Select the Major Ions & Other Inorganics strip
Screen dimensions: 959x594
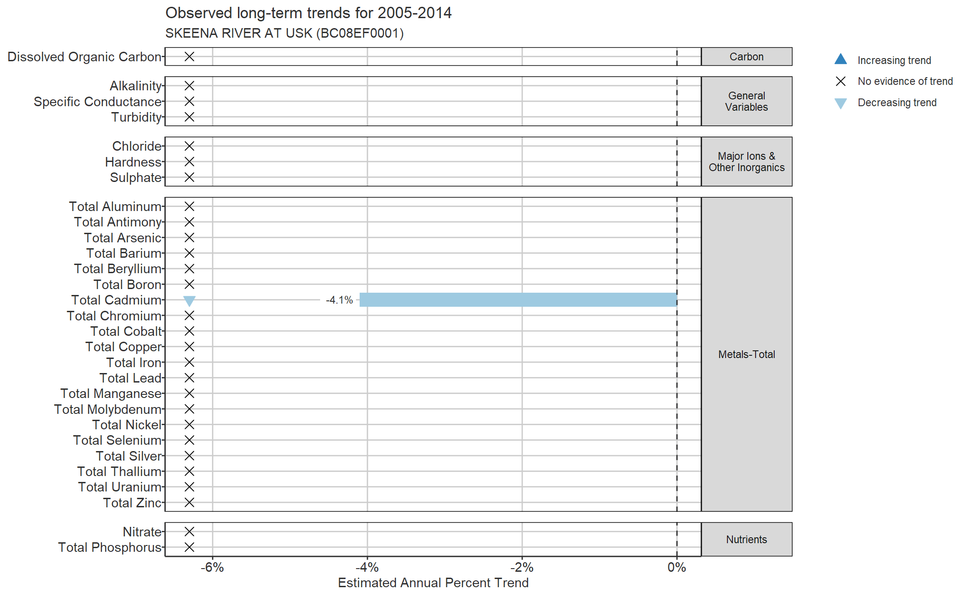click(746, 162)
